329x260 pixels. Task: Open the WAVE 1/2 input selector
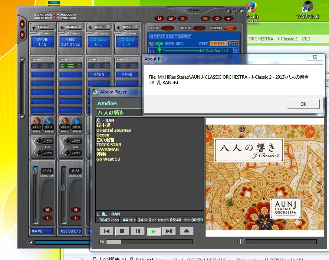point(42,42)
